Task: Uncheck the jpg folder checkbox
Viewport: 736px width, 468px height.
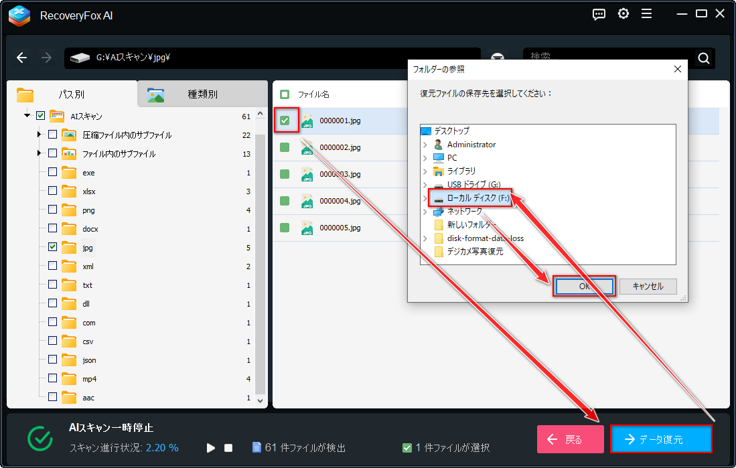Action: (52, 248)
